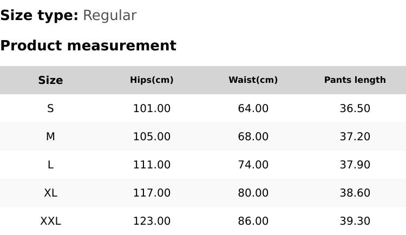The height and width of the screenshot is (235, 406).
Task: Click the 80.00 waist value
Action: point(253,193)
